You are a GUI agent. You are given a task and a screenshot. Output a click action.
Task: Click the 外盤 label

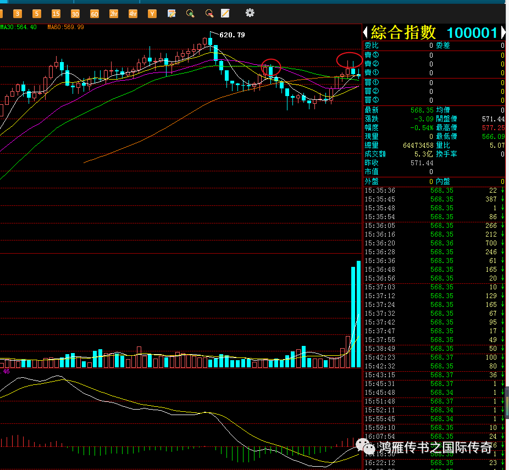coord(372,182)
